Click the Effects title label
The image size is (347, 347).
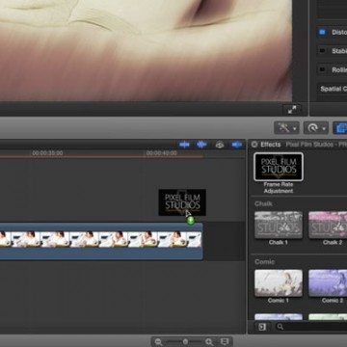(x=271, y=145)
